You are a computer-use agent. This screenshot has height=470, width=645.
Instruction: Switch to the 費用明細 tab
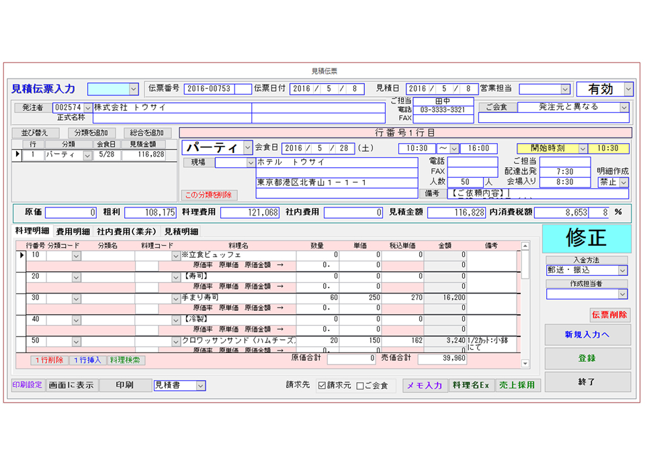tap(73, 232)
